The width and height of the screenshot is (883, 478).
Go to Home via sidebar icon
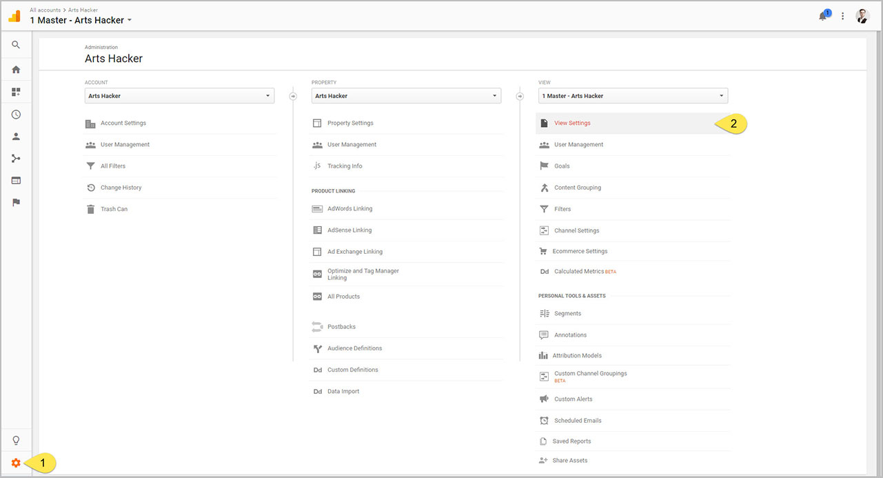16,70
